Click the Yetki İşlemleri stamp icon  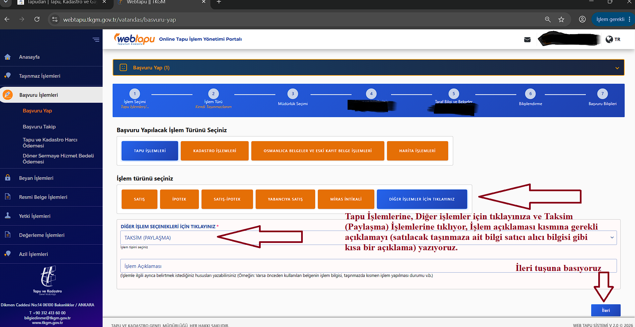8,216
